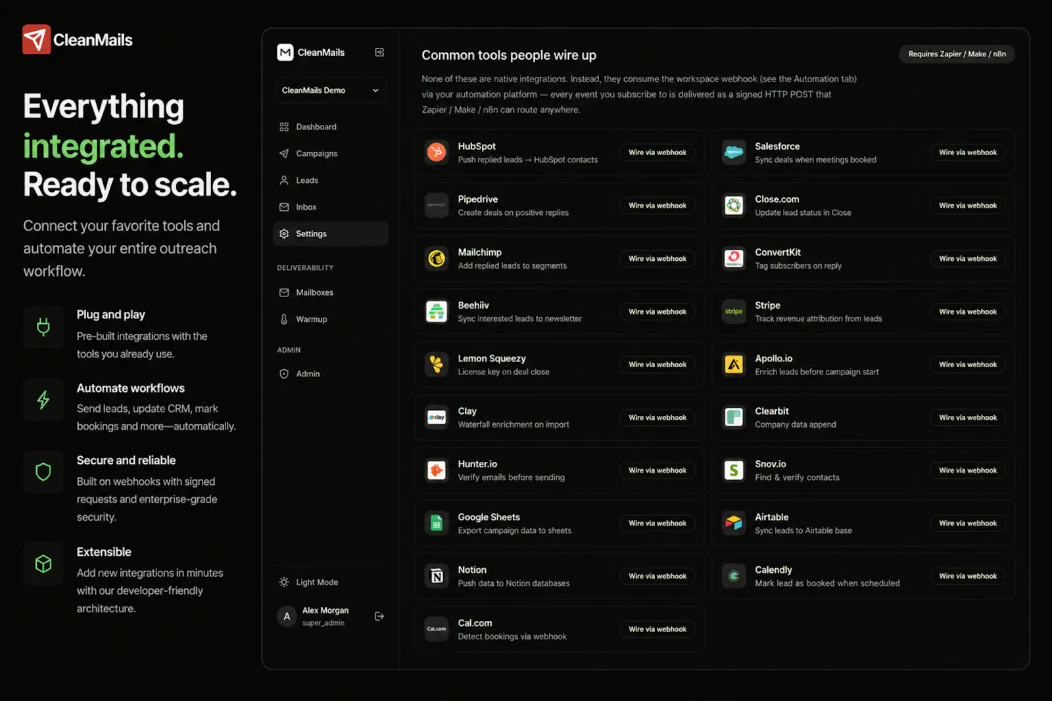Click the 'Common tools people wire up' heading
1052x701 pixels.
tap(509, 55)
